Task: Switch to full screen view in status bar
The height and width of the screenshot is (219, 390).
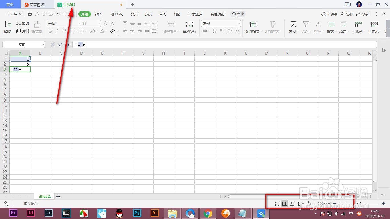Action: point(277,204)
